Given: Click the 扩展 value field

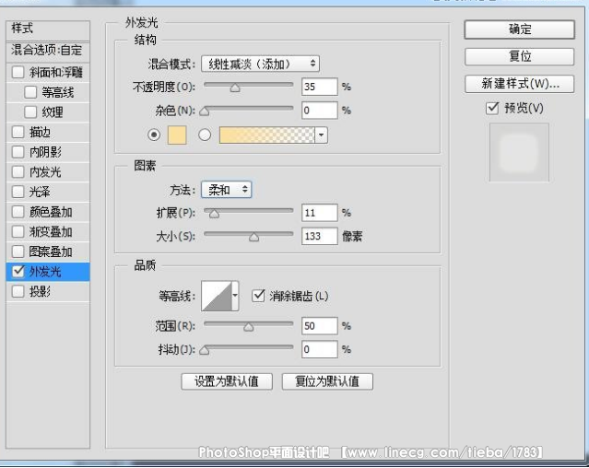Looking at the screenshot, I should [x=319, y=213].
